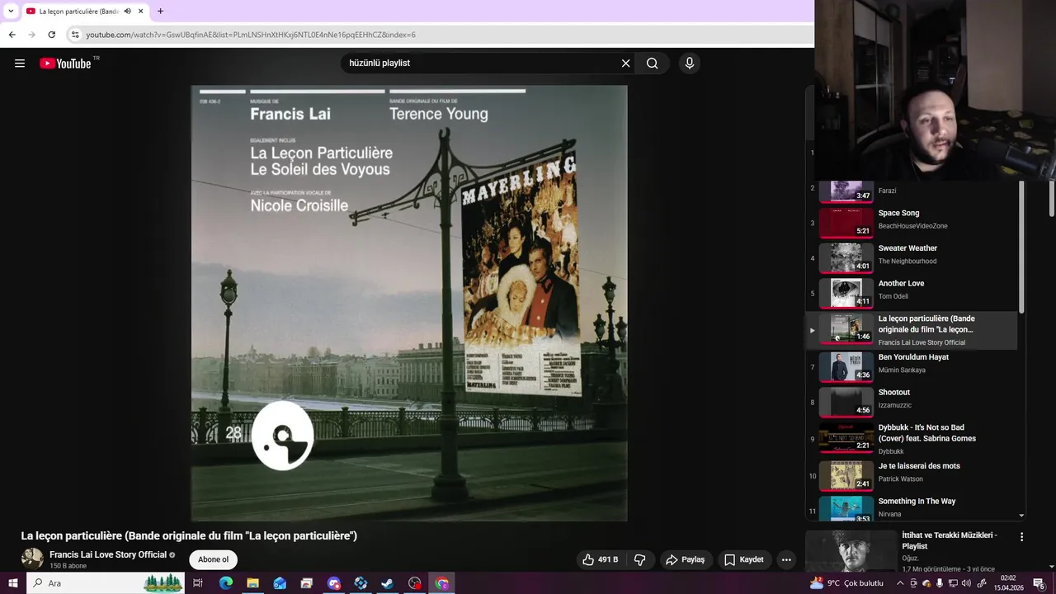Clear the search box with the X

tap(625, 64)
